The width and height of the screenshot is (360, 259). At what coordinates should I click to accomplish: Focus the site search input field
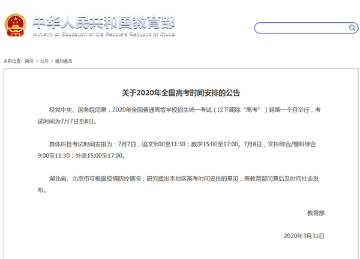tap(306, 28)
